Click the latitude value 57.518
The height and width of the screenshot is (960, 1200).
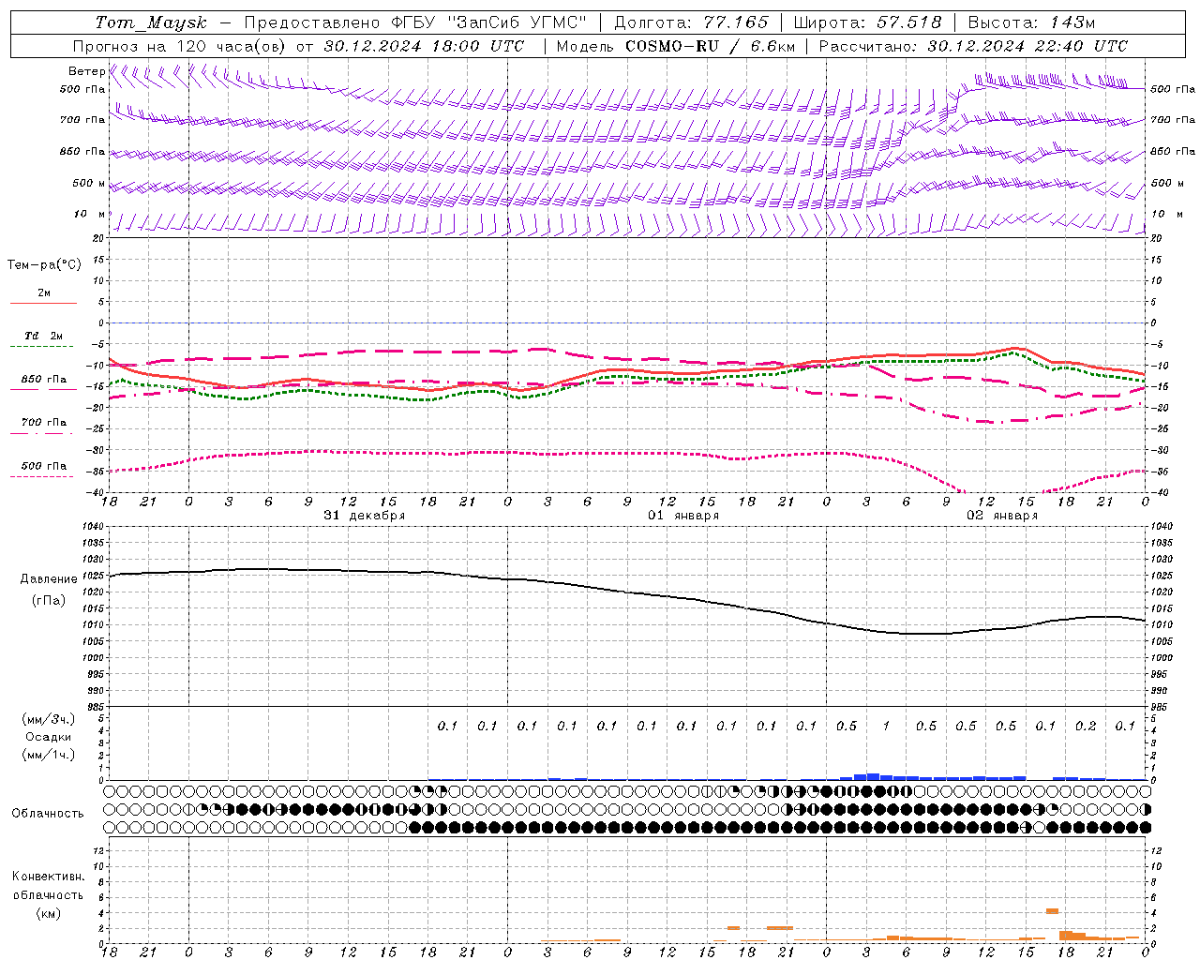(909, 22)
